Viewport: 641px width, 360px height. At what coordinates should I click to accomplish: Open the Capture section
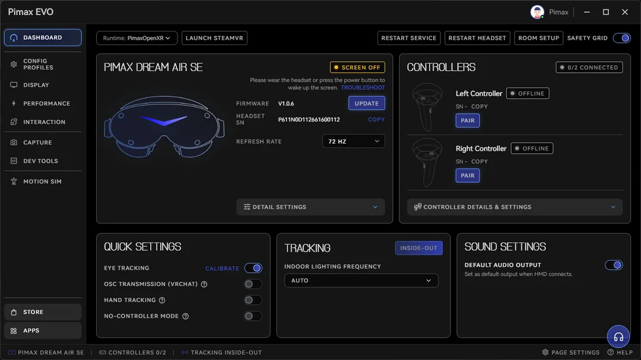[x=43, y=142]
